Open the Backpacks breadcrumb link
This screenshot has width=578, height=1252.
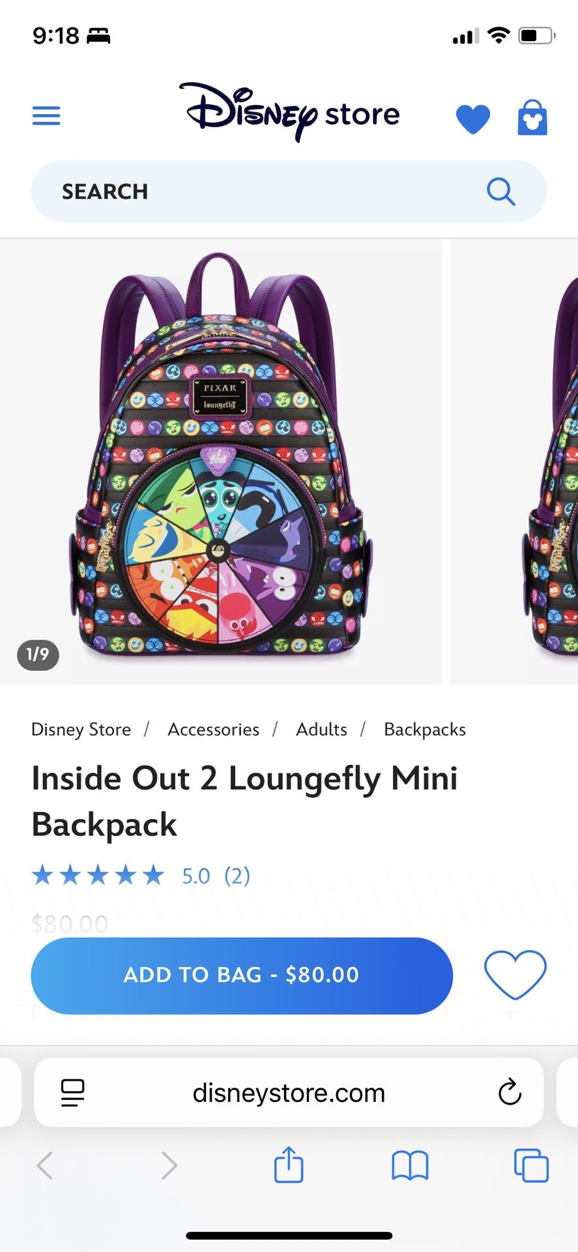click(424, 729)
